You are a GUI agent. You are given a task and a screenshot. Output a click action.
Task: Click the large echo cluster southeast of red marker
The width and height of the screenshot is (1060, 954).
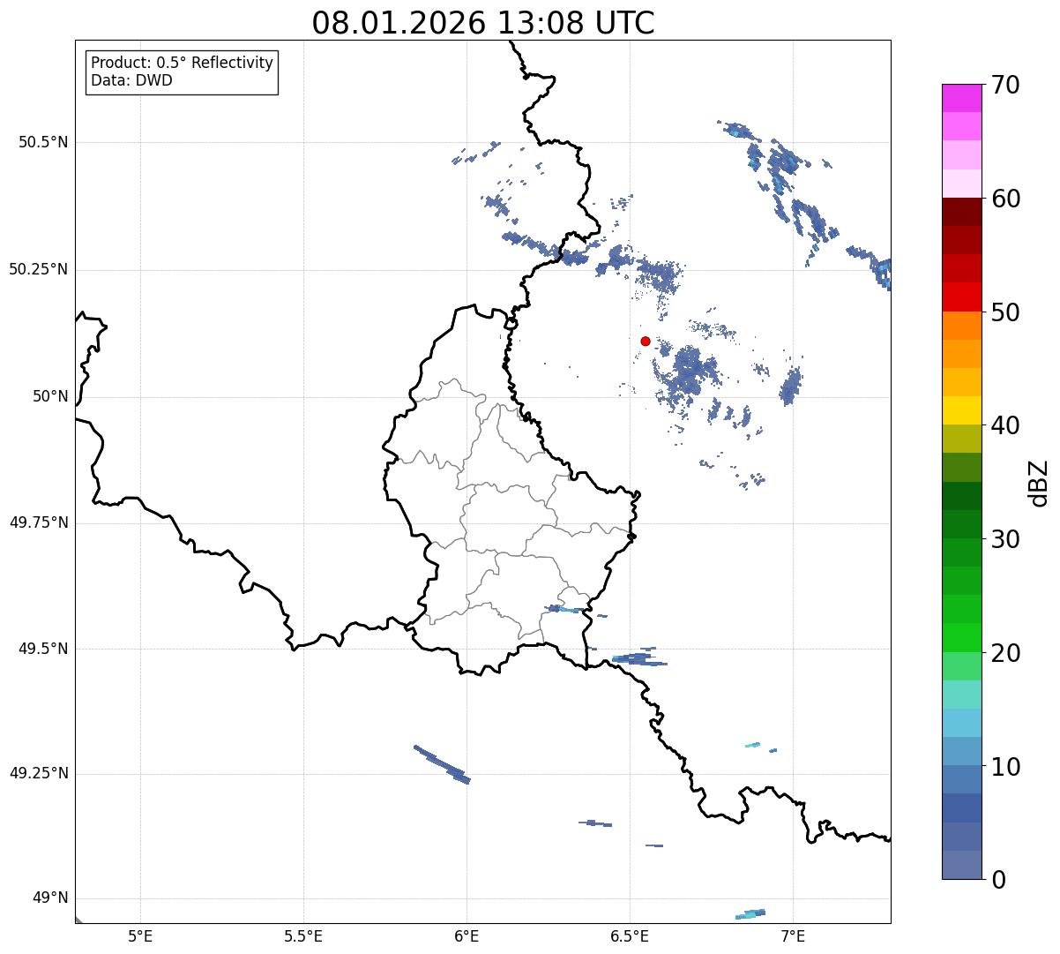pyautogui.click(x=690, y=374)
